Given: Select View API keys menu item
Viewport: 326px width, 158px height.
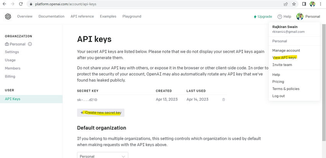Looking at the screenshot, I should tap(284, 58).
